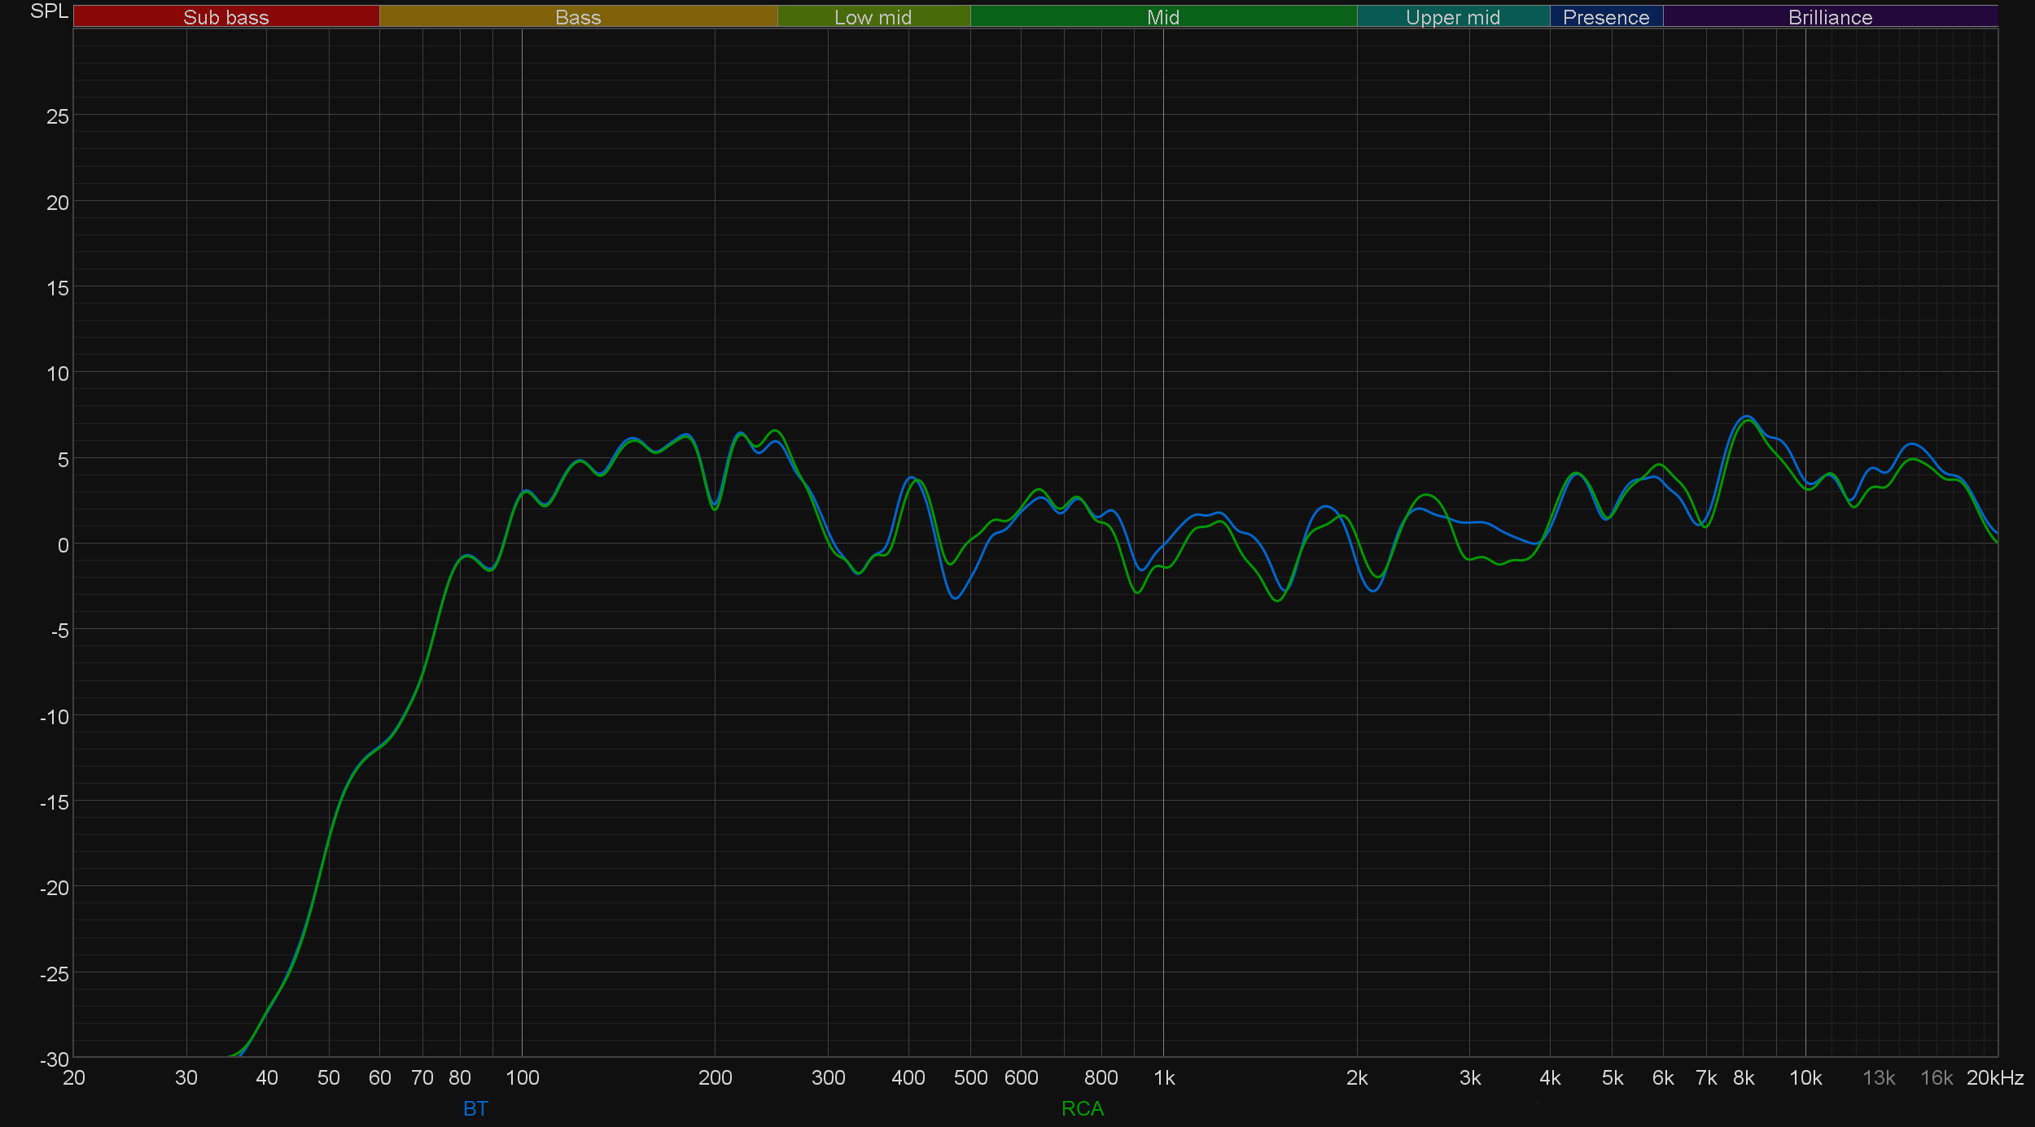The image size is (2035, 1127).
Task: Click the -30 dB SPL axis label
Action: 55,1059
